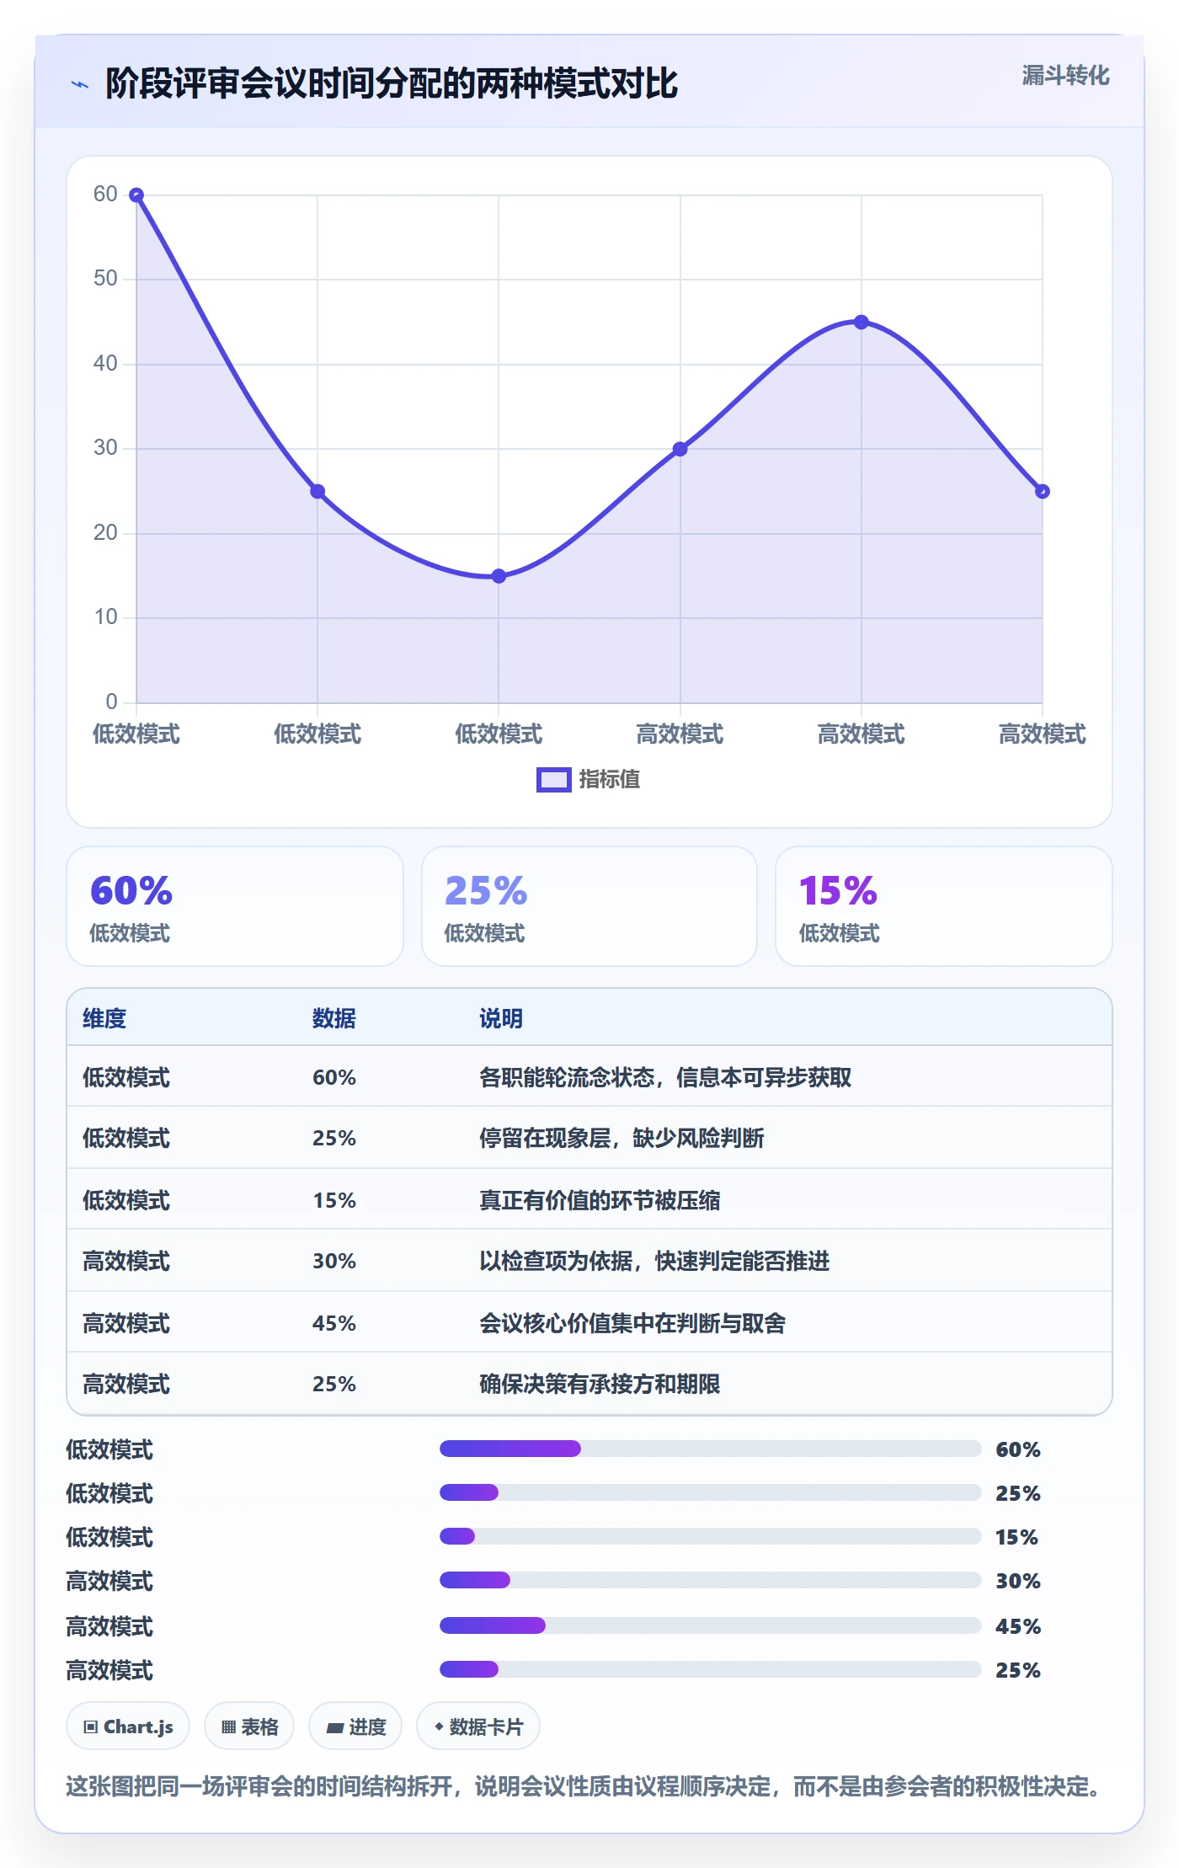The width and height of the screenshot is (1179, 1868).
Task: Click the 进度 tag
Action: click(x=355, y=1727)
